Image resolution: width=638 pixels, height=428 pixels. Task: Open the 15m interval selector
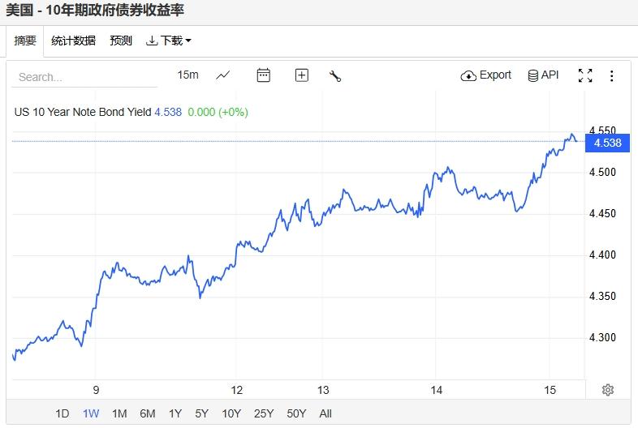[188, 75]
